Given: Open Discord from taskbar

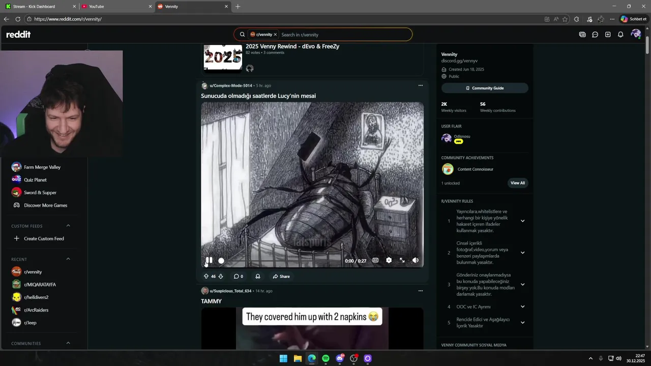Looking at the screenshot, I should (x=340, y=358).
